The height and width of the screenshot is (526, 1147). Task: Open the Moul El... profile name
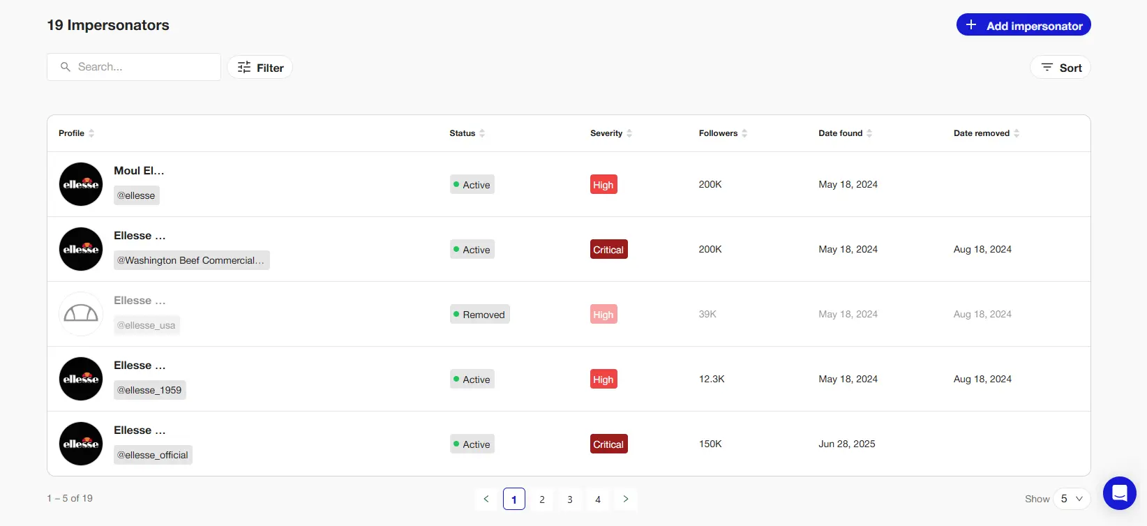pos(139,171)
